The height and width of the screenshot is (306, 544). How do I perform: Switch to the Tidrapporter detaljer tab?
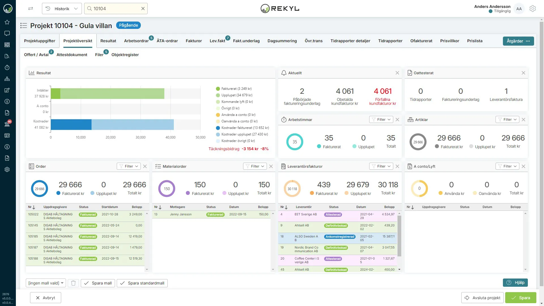point(350,41)
